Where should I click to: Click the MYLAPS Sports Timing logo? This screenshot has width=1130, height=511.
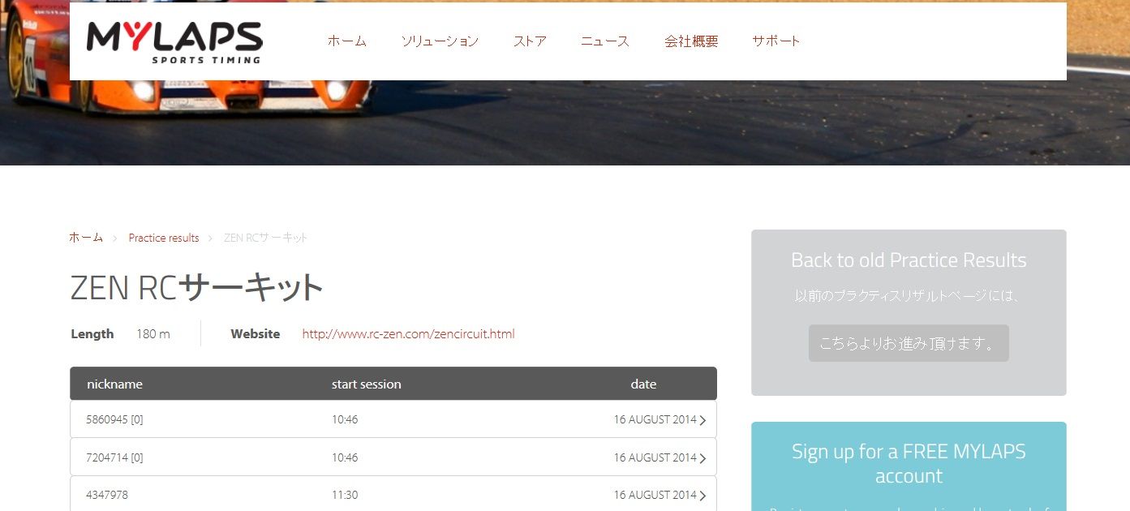(174, 42)
